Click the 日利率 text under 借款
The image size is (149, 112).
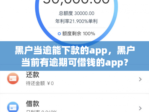[x=41, y=111]
